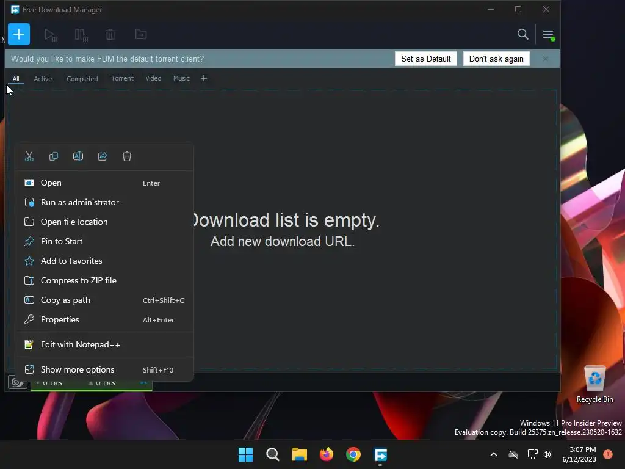Switch to the Video tab
Viewport: 625px width, 469px height.
[x=153, y=78]
